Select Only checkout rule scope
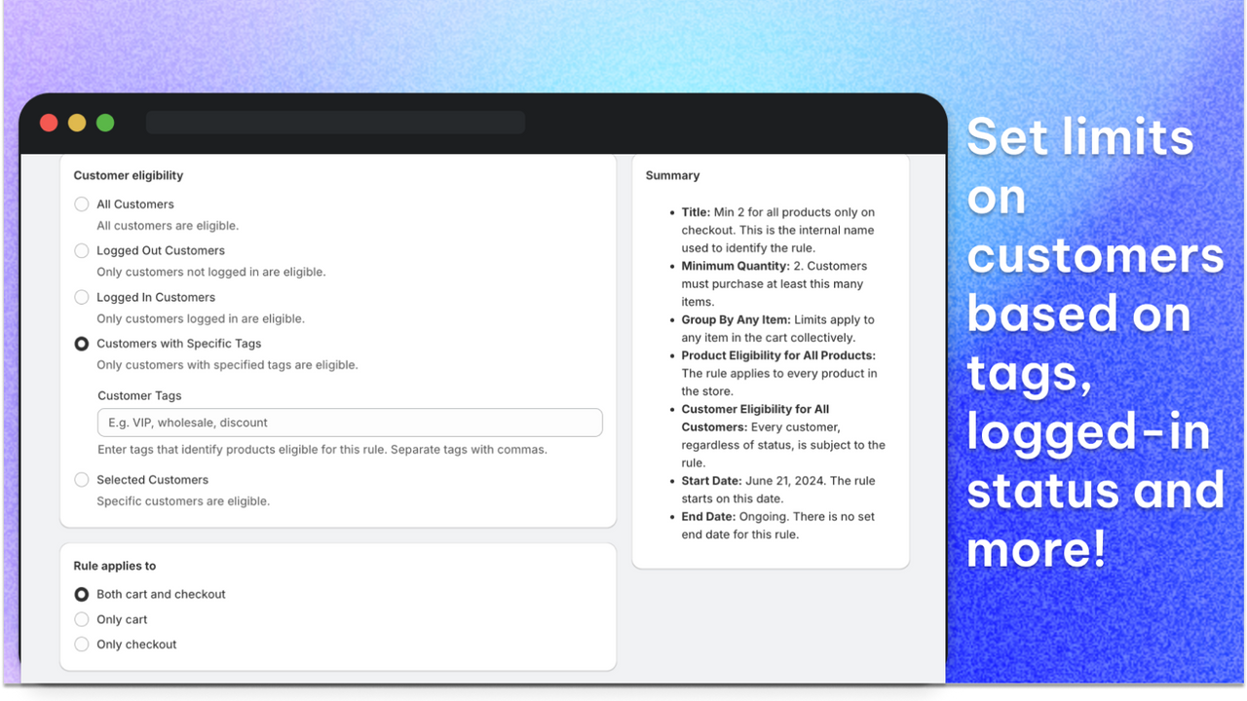Viewport: 1247px width, 701px height. tap(81, 644)
